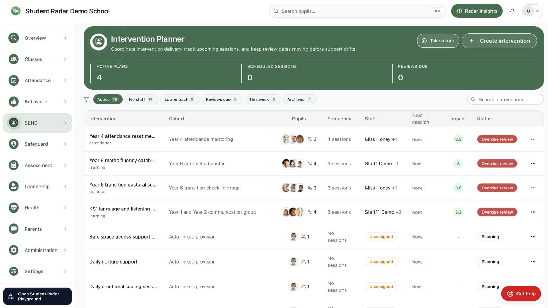The height and width of the screenshot is (308, 548).
Task: Click the Classes group sidebar icon
Action: tap(14, 59)
